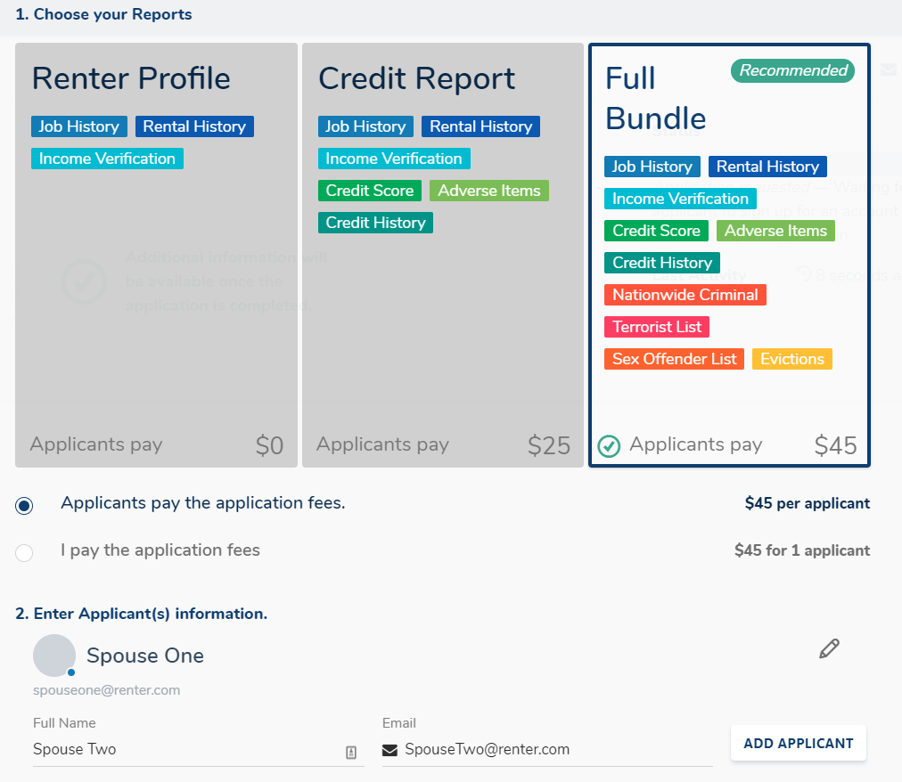Click the Recommended badge on Full Bundle
This screenshot has width=902, height=782.
pos(792,70)
